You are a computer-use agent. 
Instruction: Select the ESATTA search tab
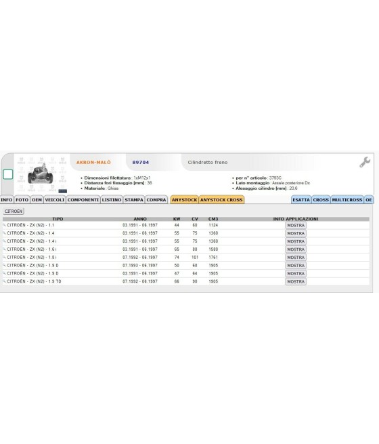[301, 199]
